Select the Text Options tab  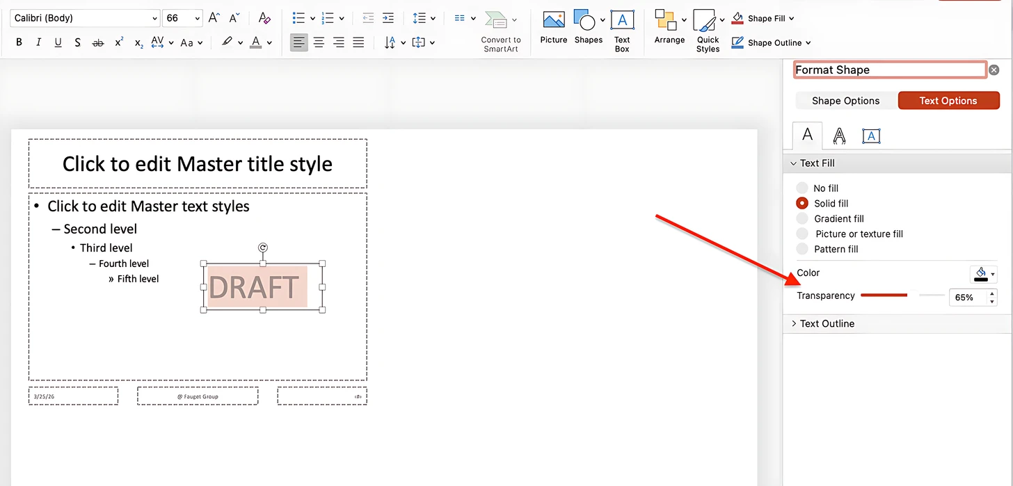click(x=948, y=101)
